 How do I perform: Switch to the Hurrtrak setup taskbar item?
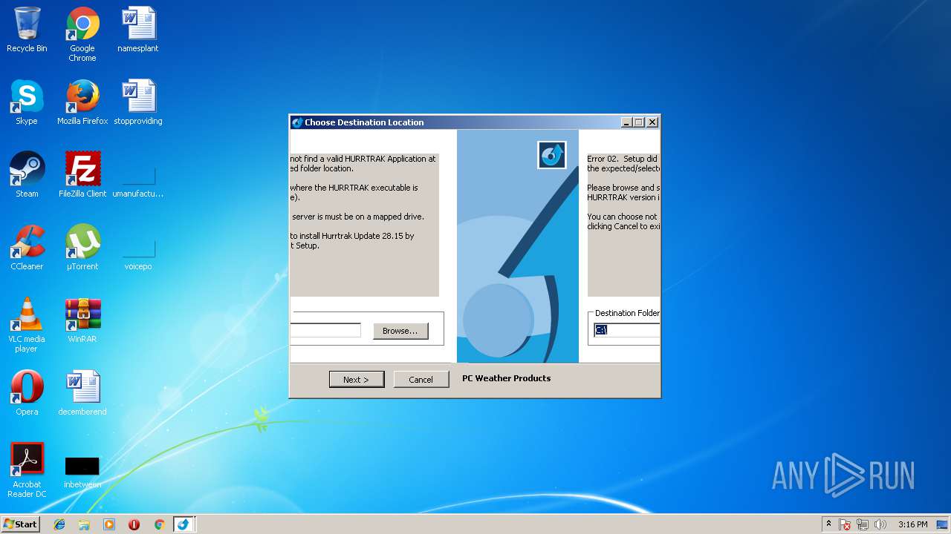pos(184,524)
